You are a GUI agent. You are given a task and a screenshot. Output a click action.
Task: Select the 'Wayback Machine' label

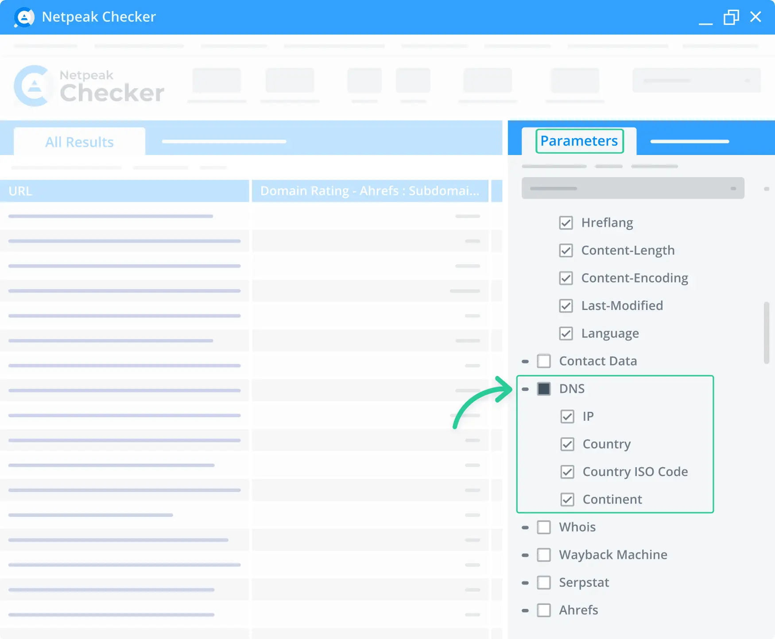tap(613, 555)
